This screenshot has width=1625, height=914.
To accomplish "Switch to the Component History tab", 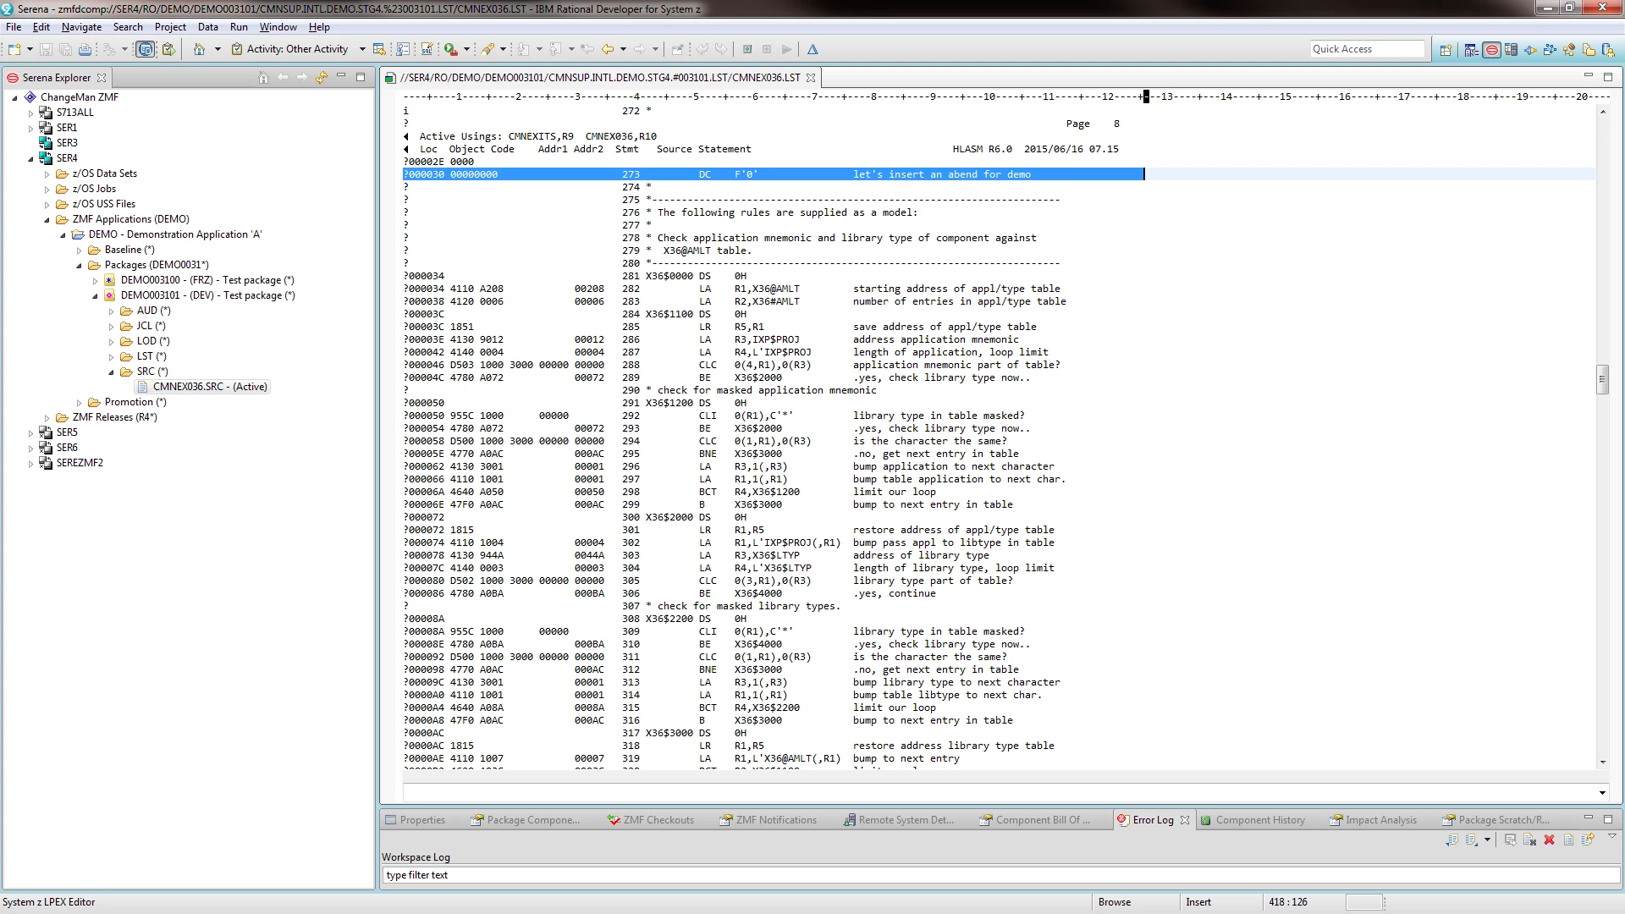I will click(1259, 820).
